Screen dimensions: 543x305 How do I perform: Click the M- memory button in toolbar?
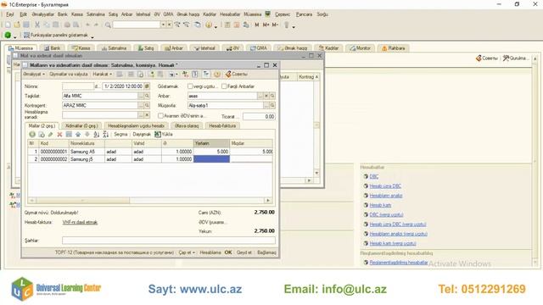[275, 25]
